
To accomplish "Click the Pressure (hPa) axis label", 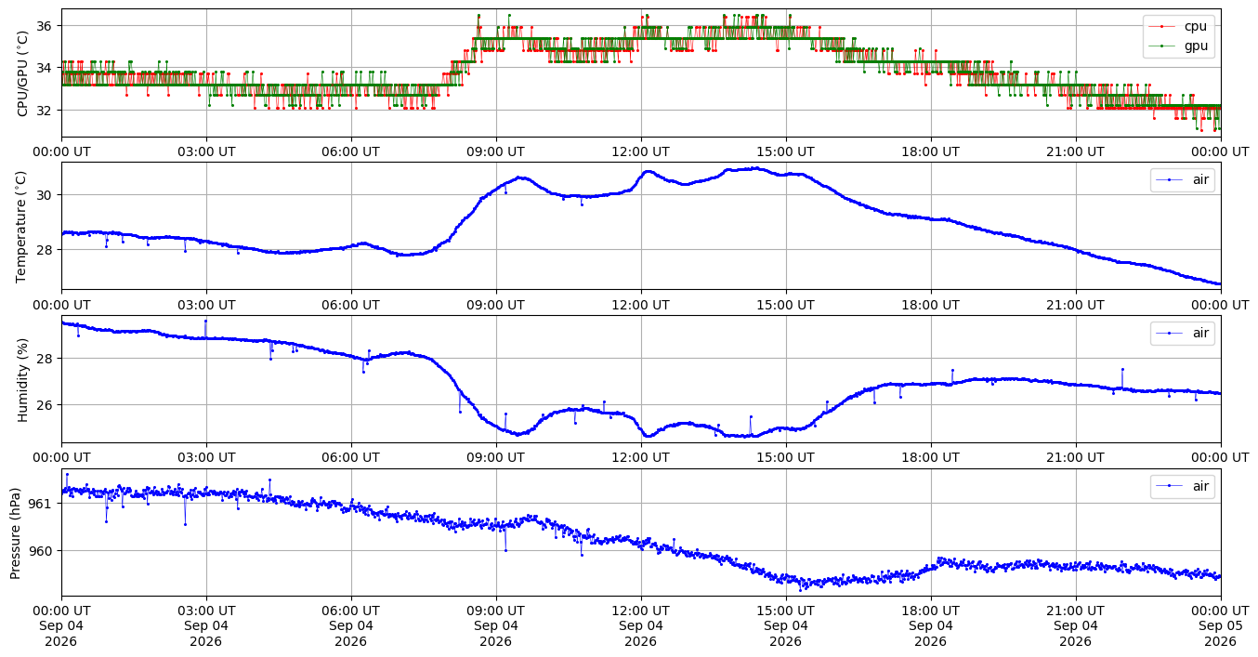I will click(x=15, y=532).
